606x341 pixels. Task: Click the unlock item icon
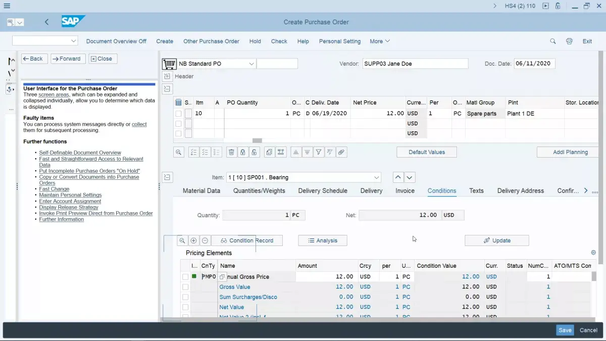coord(254,152)
